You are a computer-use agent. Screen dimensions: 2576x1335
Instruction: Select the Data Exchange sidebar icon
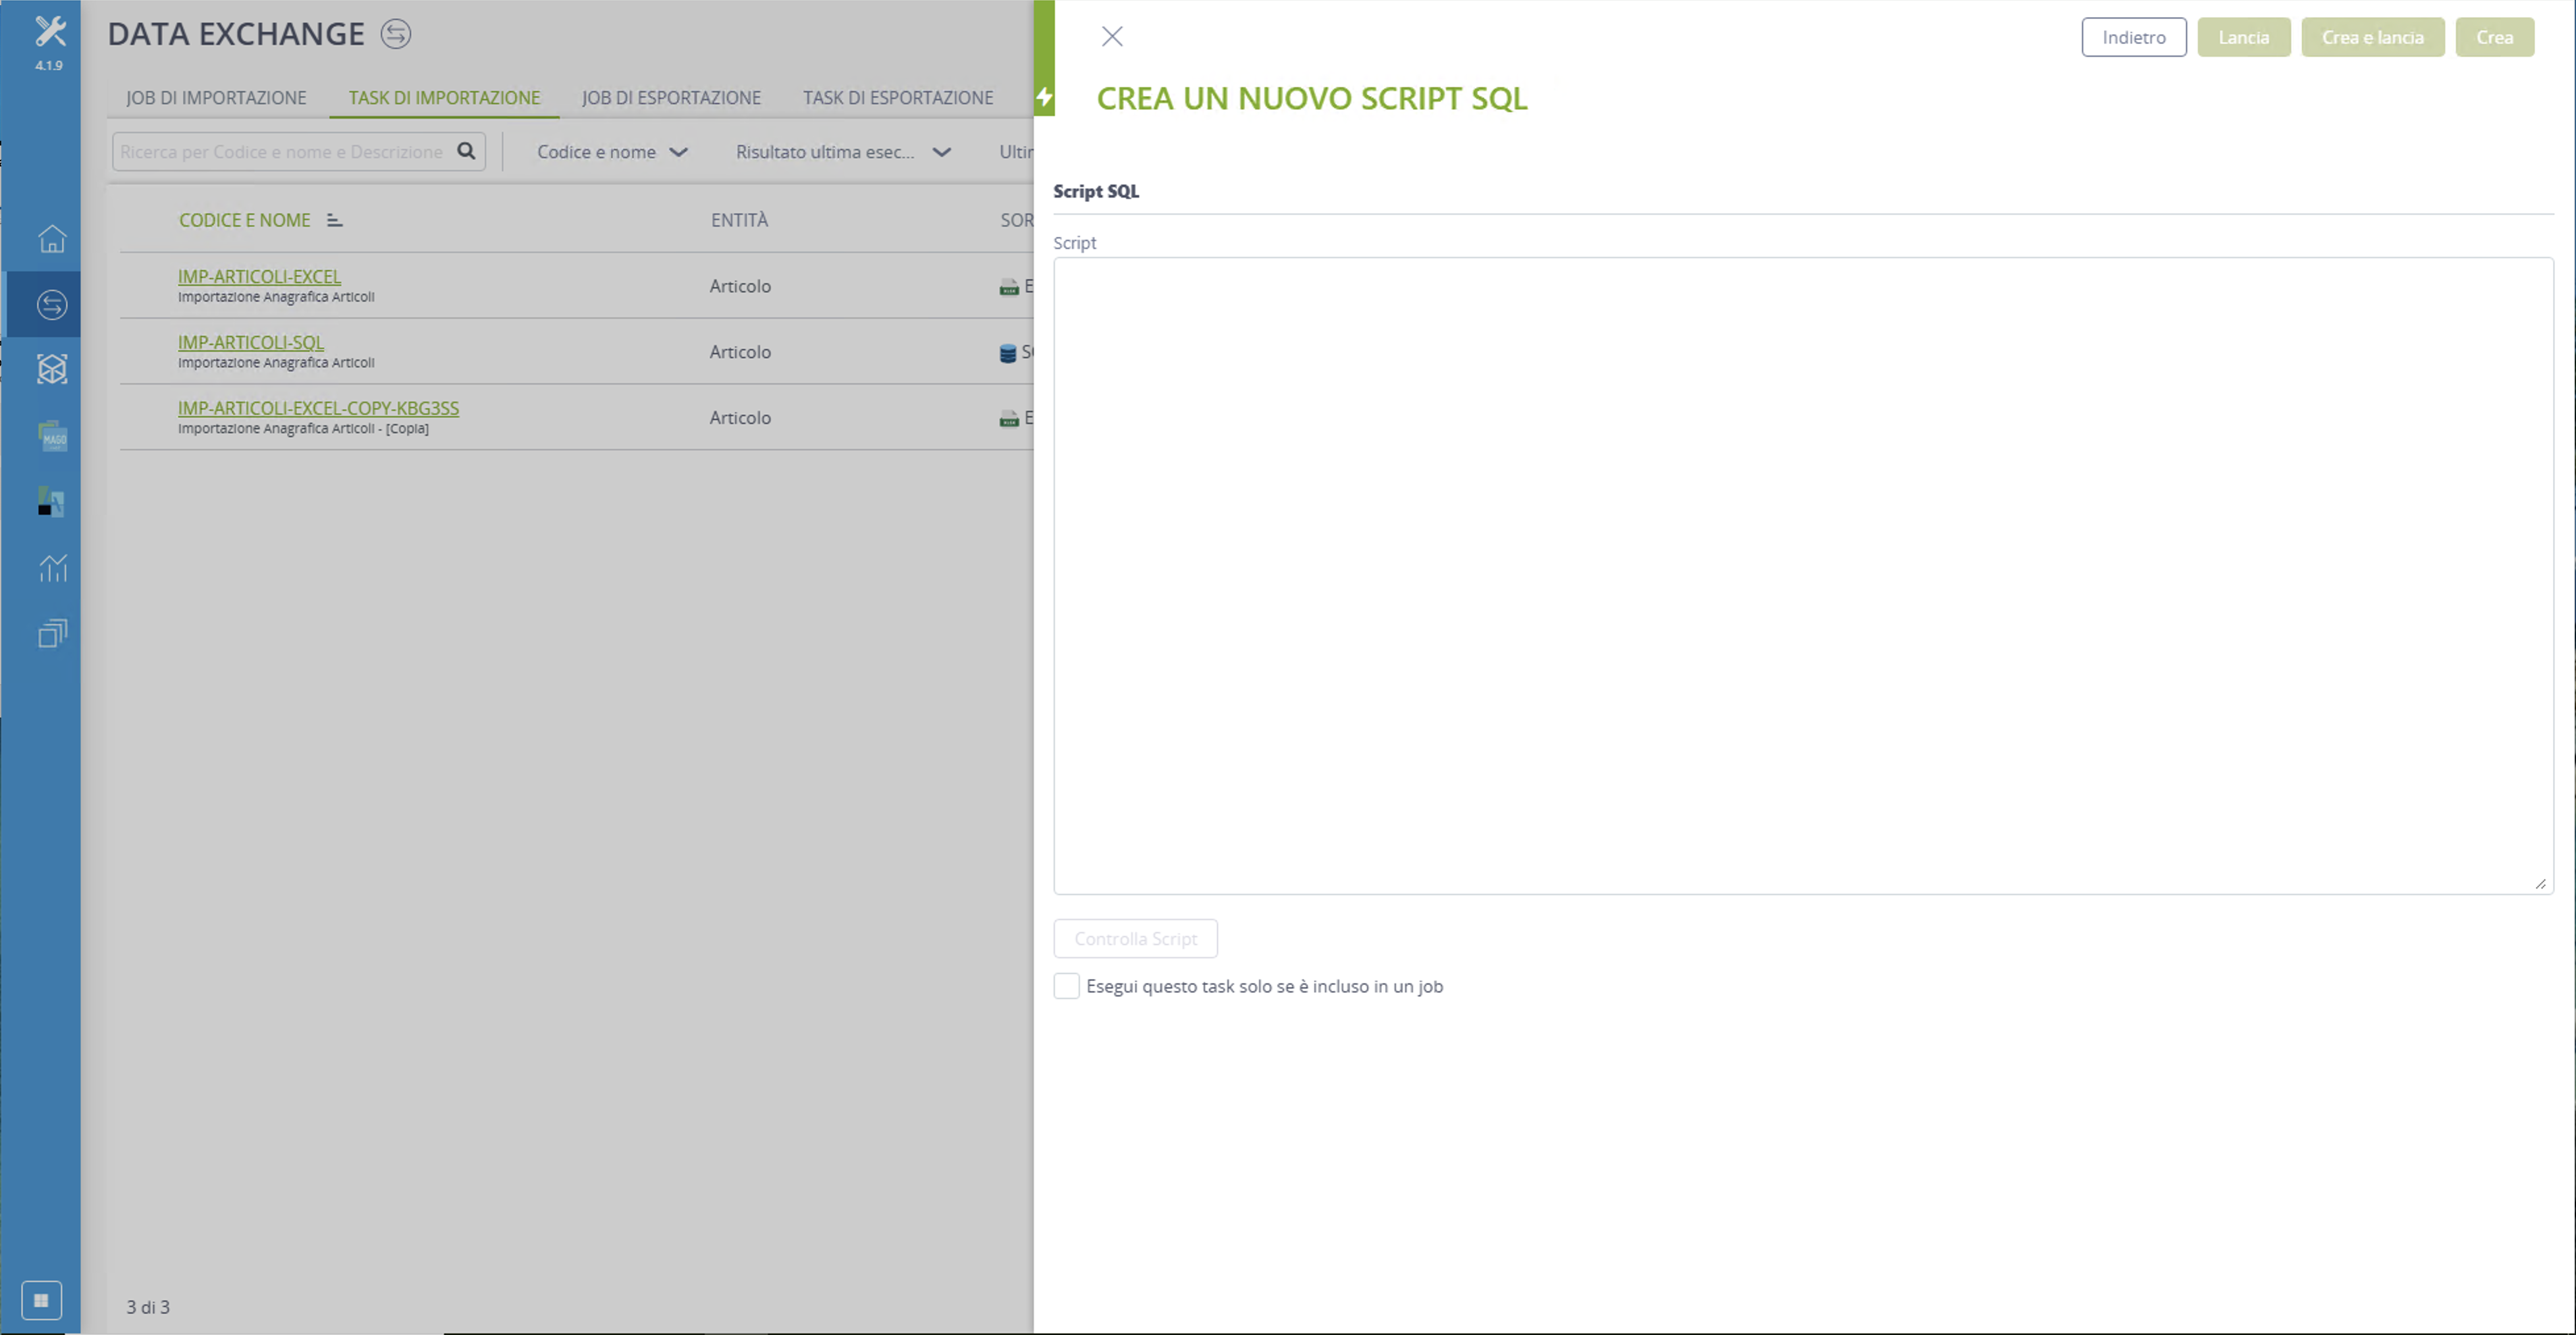(x=52, y=304)
